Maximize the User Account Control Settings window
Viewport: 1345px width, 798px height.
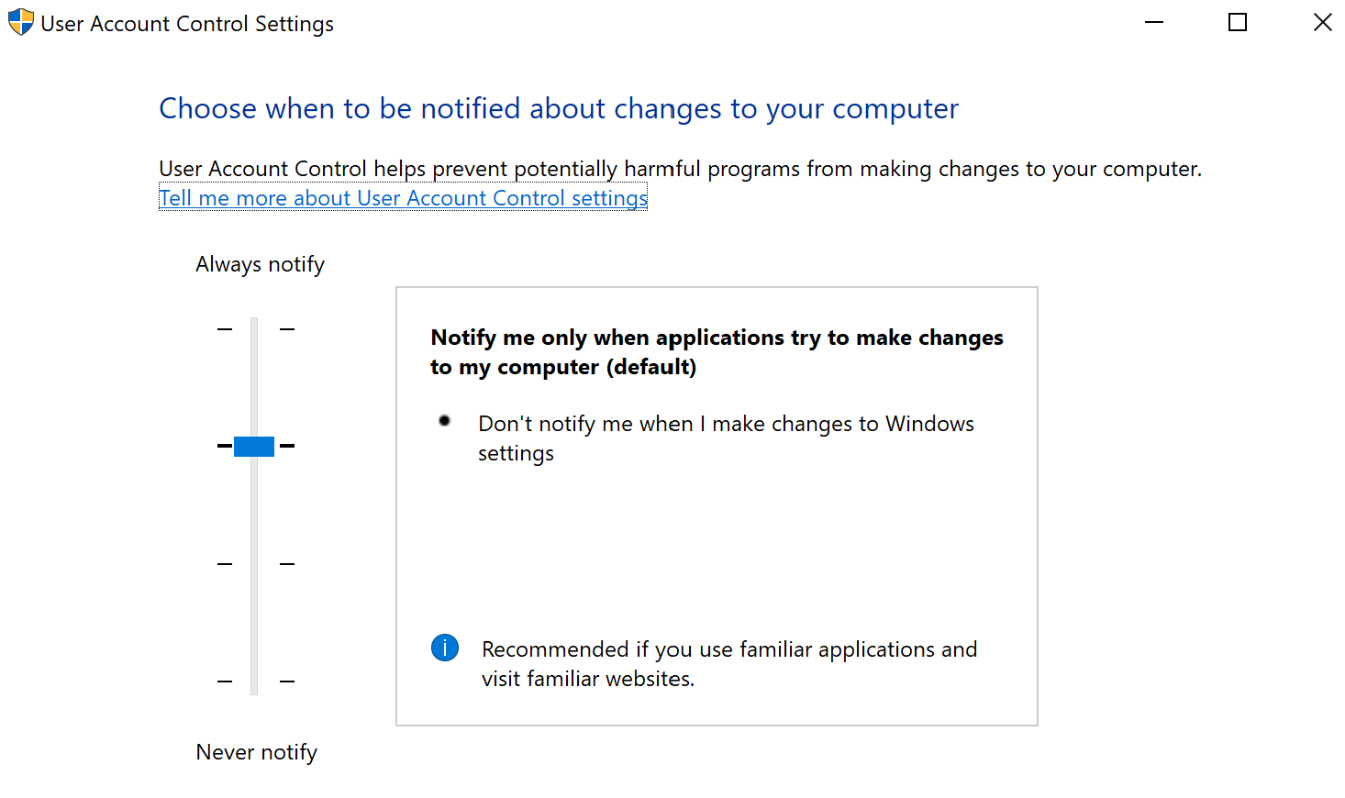pyautogui.click(x=1238, y=22)
